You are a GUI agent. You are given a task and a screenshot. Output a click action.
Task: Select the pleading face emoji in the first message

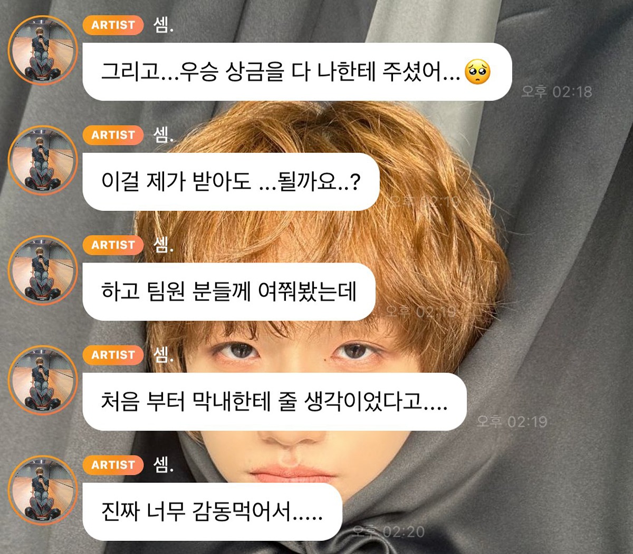(477, 73)
